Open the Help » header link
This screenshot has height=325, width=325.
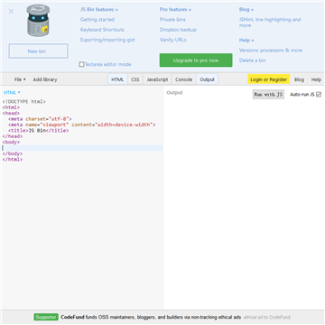pyautogui.click(x=246, y=40)
